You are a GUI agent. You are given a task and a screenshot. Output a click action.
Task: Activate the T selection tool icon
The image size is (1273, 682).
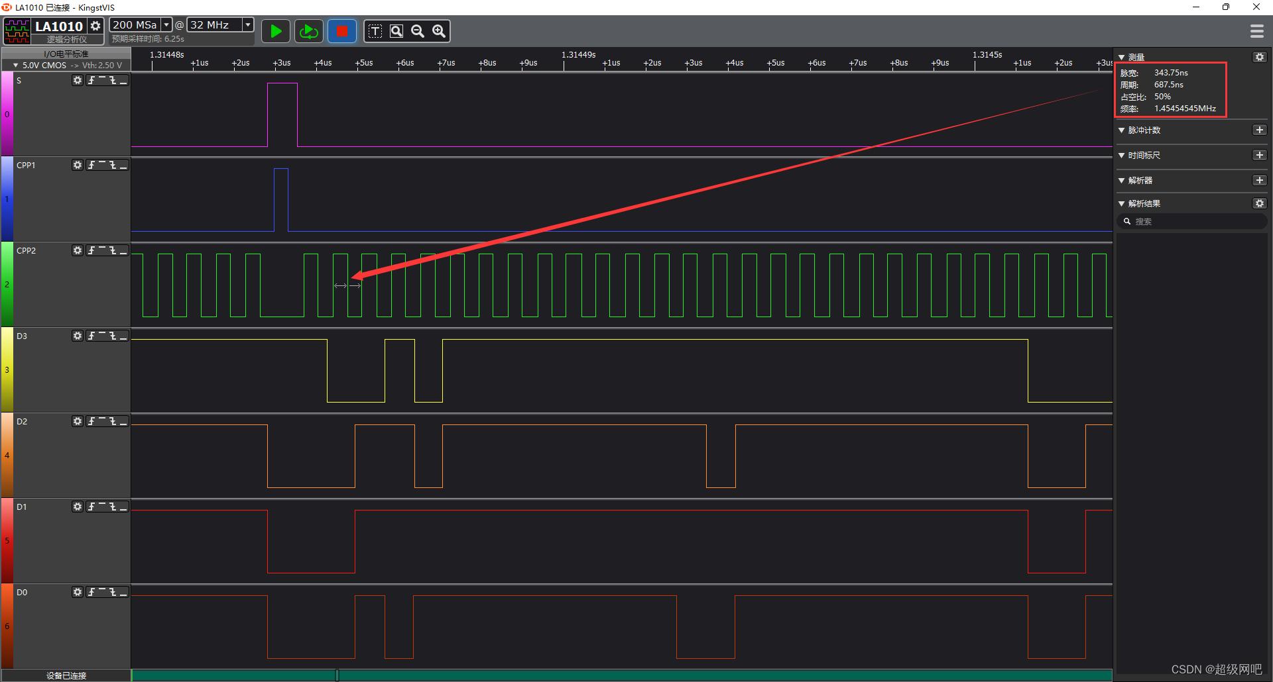pyautogui.click(x=375, y=31)
